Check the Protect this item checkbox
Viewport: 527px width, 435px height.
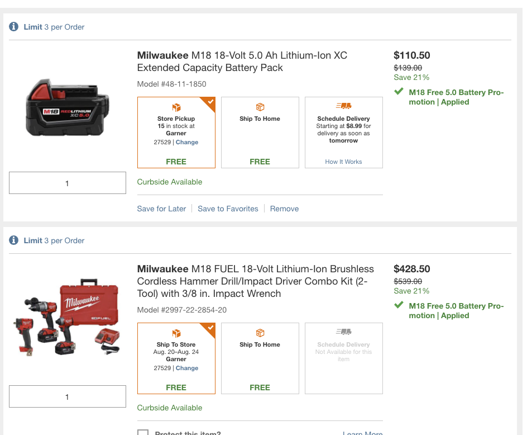click(x=143, y=433)
